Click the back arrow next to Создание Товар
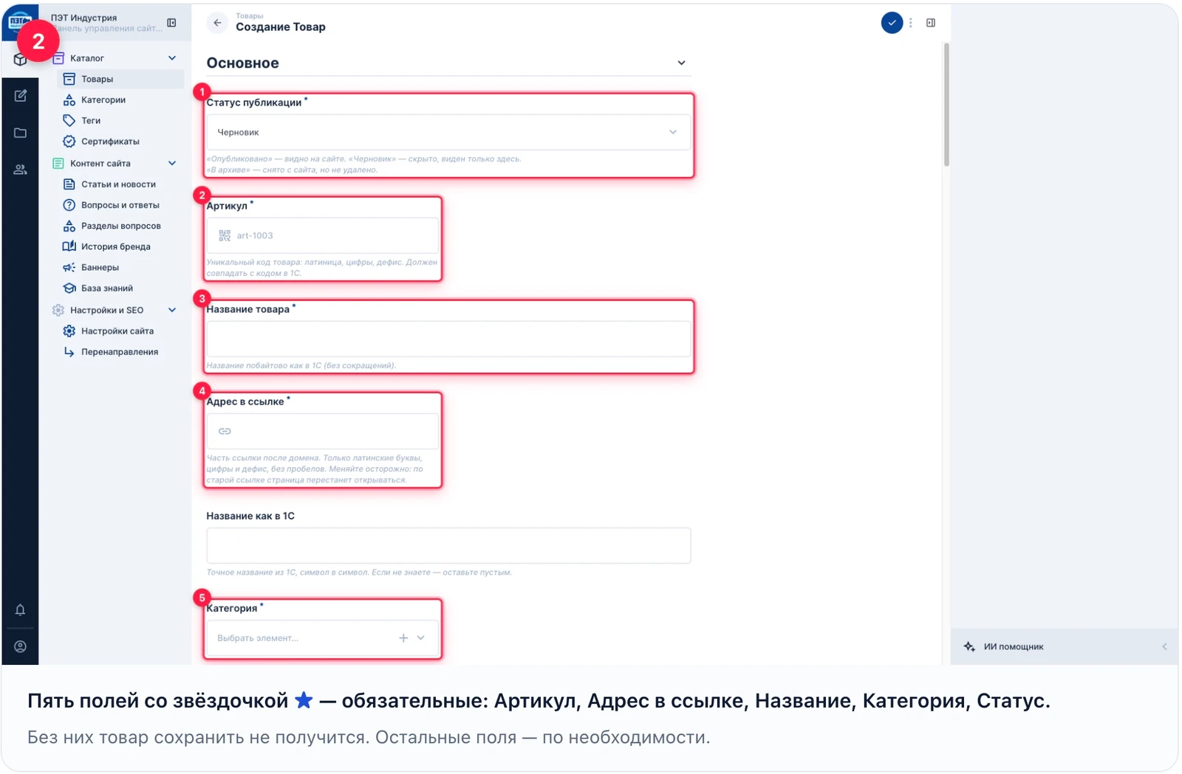This screenshot has width=1182, height=774. [217, 23]
